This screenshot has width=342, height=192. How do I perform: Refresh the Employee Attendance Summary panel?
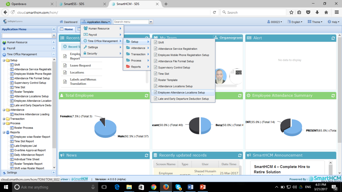pyautogui.click(x=333, y=96)
